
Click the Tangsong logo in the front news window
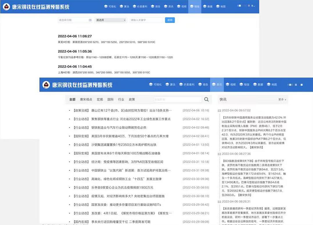(x=46, y=85)
